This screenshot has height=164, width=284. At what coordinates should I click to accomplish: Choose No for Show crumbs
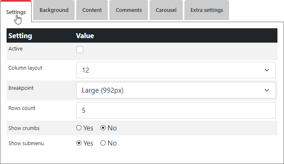[x=103, y=128]
